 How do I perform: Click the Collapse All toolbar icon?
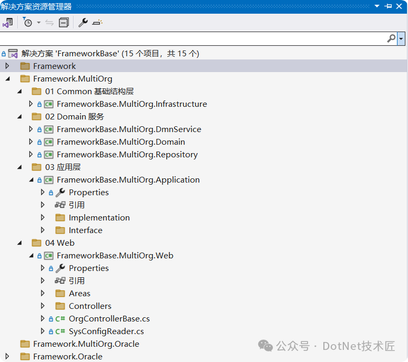[64, 23]
